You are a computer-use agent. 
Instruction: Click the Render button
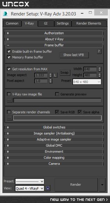tap(76, 185)
